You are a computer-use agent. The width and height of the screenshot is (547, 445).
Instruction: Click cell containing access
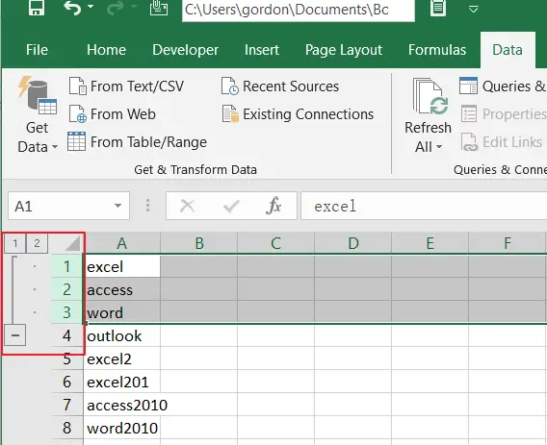click(122, 289)
